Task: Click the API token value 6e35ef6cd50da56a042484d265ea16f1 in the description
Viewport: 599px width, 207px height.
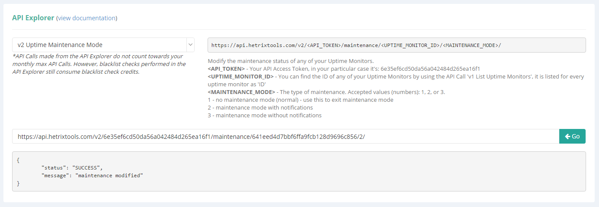Action: [430, 69]
